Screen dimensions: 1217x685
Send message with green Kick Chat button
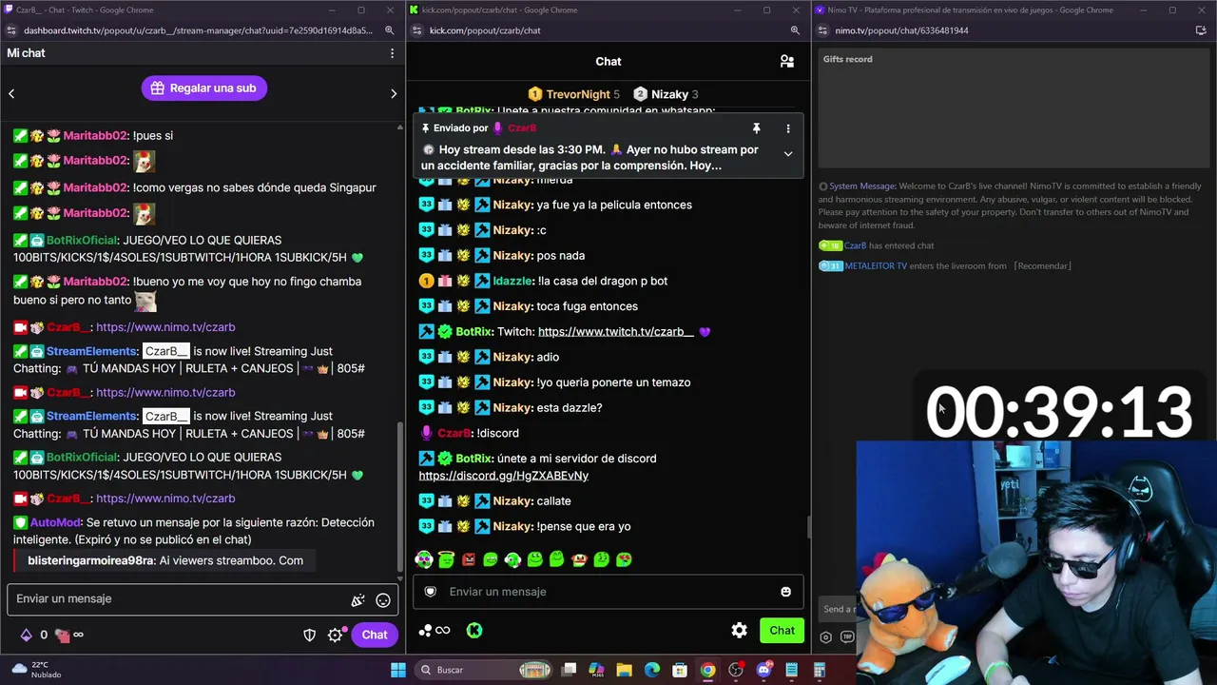(x=782, y=630)
